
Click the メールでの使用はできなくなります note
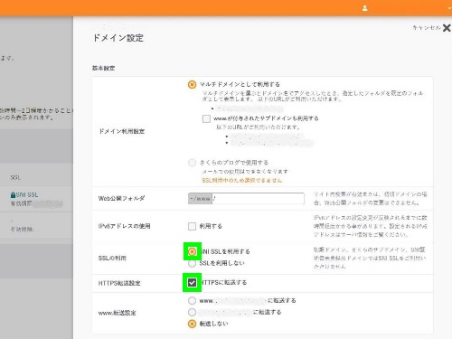245,172
